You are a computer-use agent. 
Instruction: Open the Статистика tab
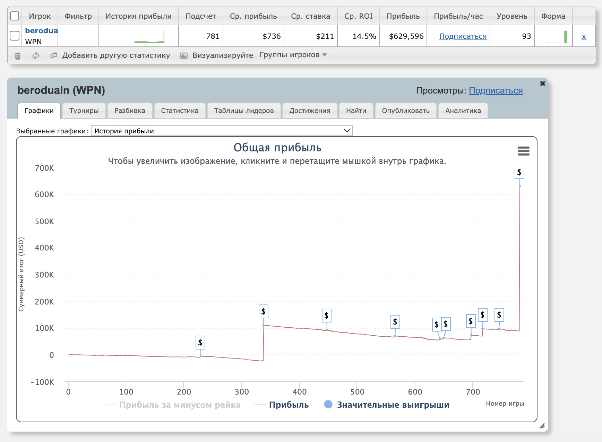[180, 111]
